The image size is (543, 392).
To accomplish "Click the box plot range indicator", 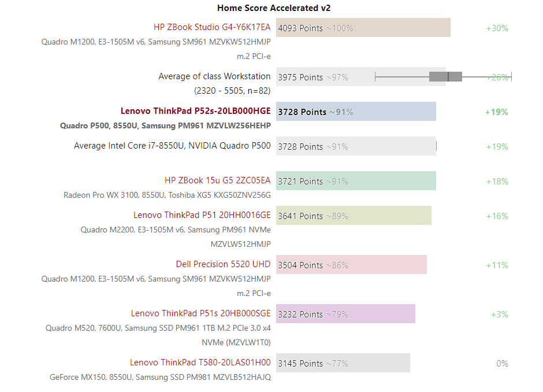I will pyautogui.click(x=443, y=76).
